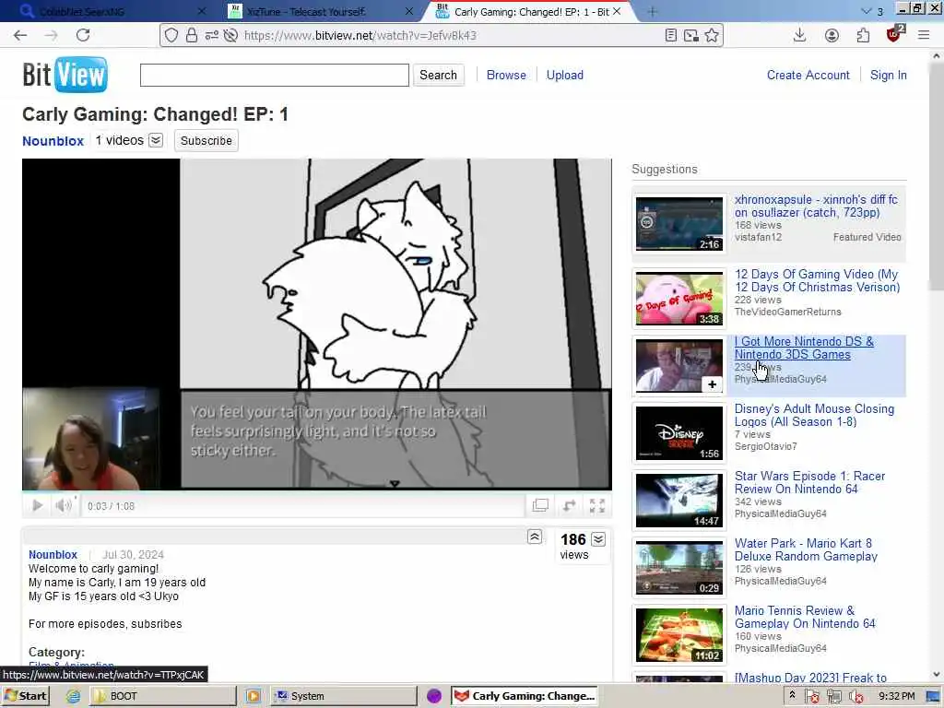Enter fullscreen on the video player
This screenshot has width=944, height=708.
(x=596, y=506)
